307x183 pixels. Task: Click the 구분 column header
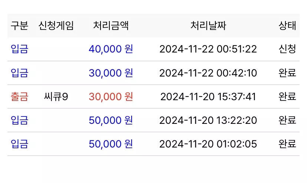[19, 26]
